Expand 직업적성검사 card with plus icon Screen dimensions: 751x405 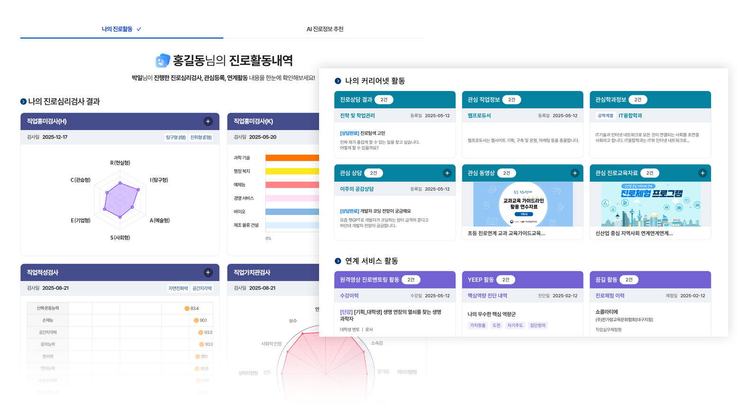pos(208,273)
